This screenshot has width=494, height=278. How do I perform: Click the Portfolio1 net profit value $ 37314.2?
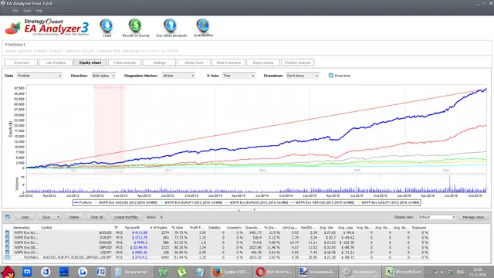click(x=140, y=257)
